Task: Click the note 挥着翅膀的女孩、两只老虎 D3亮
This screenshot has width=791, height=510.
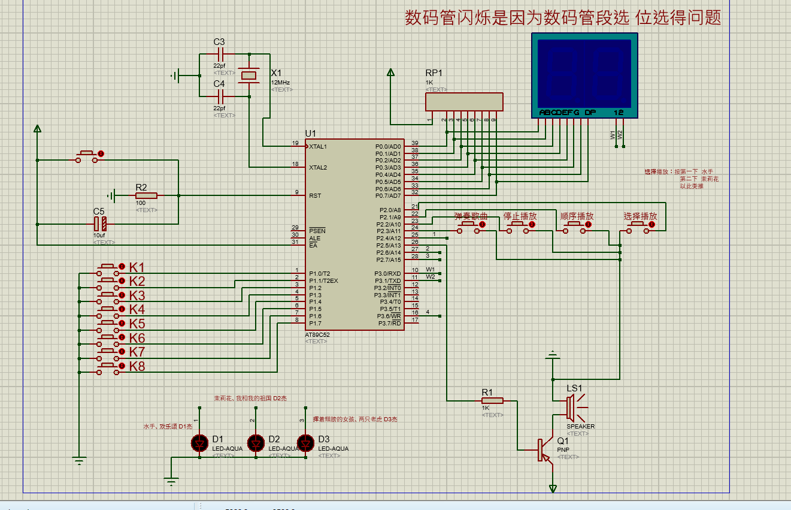Action: (x=355, y=419)
